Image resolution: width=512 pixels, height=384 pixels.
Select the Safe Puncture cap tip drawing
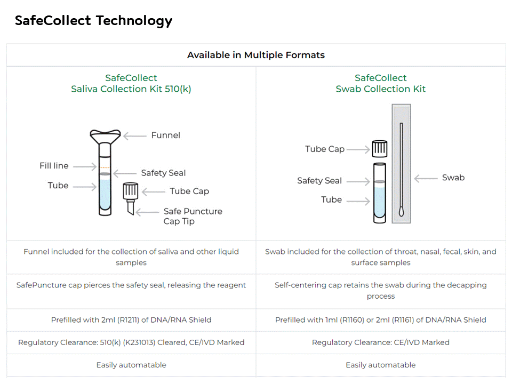coord(131,207)
